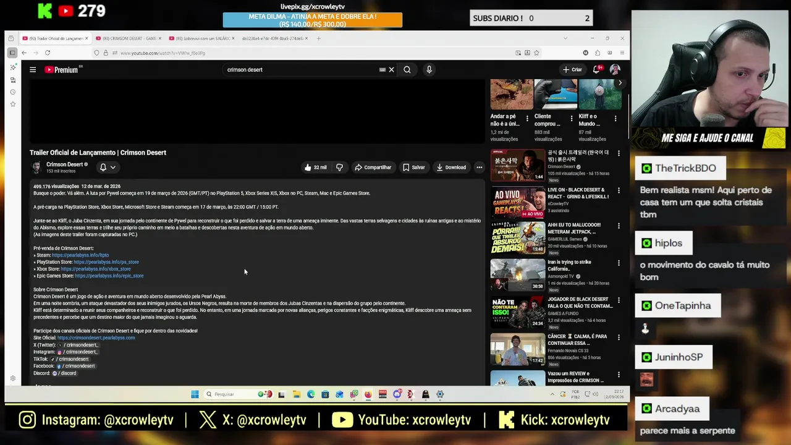Screen dimensions: 791x445
Task: Open options for Andar a pé video
Action: pyautogui.click(x=527, y=119)
